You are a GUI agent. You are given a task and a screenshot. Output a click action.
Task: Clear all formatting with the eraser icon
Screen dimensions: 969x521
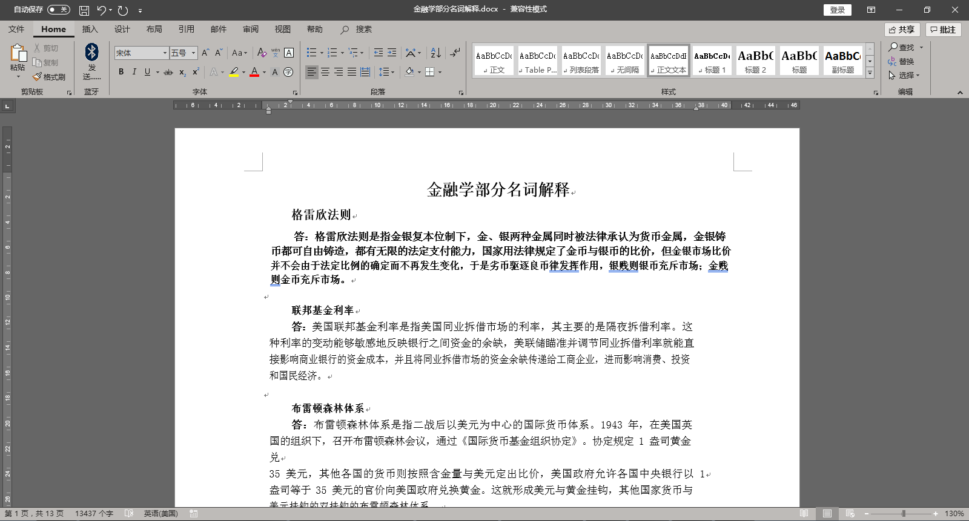point(262,53)
